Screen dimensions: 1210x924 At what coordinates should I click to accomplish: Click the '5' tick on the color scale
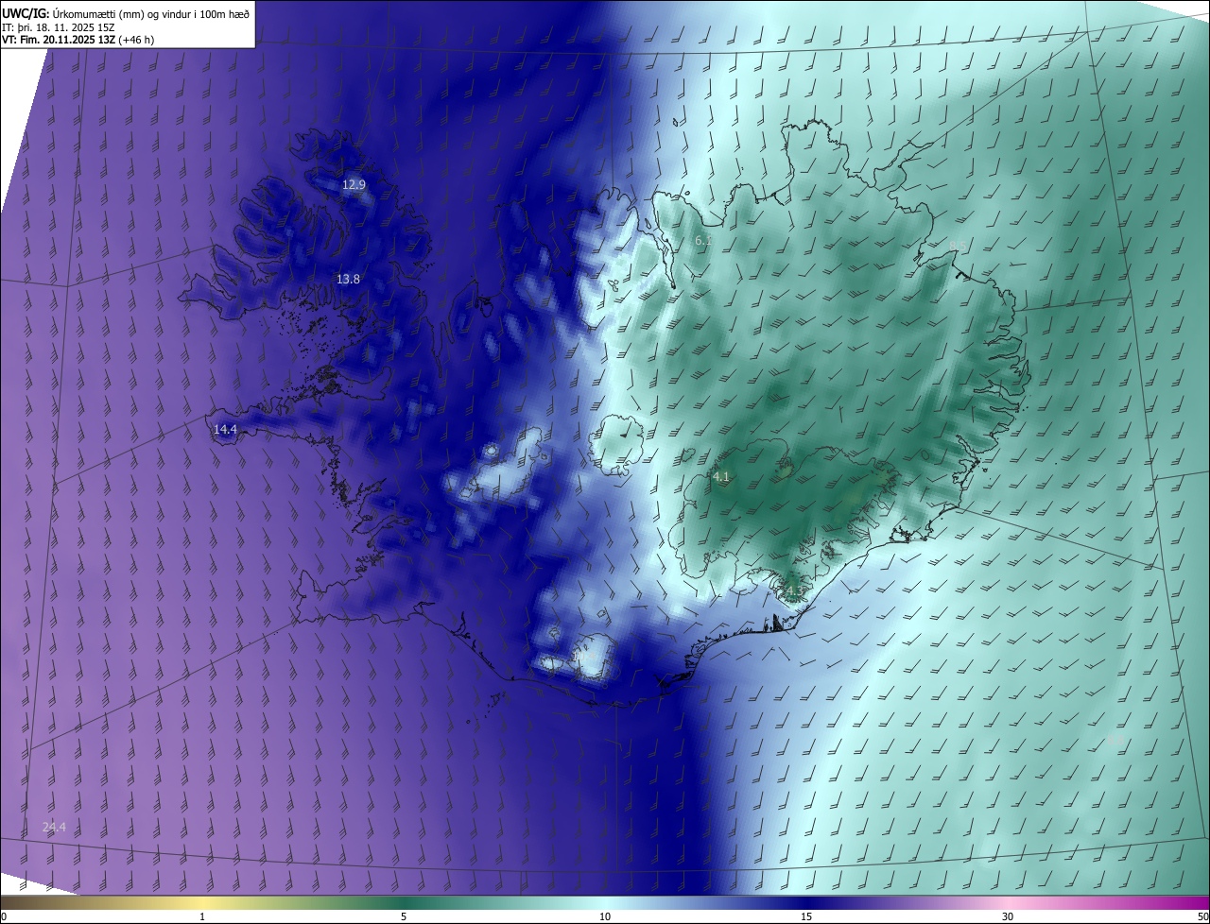[404, 916]
